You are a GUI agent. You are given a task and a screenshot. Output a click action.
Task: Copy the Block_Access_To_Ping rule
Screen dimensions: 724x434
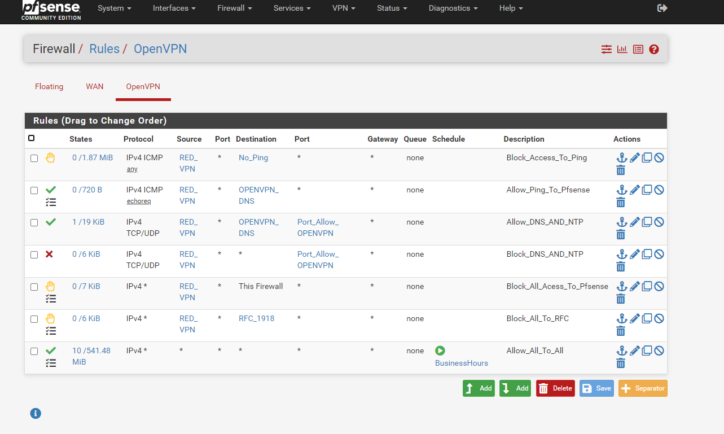pos(647,157)
